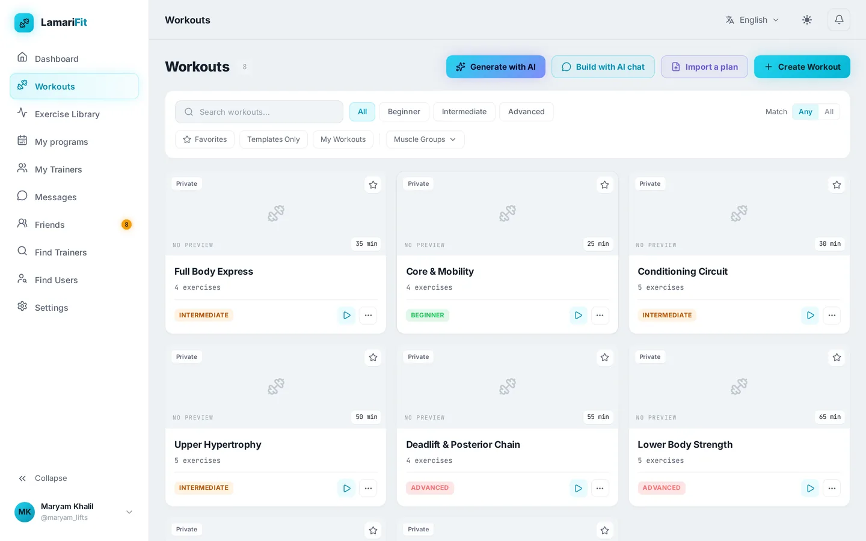The image size is (866, 541).
Task: Play the Core & Mobility workout
Action: (579, 315)
